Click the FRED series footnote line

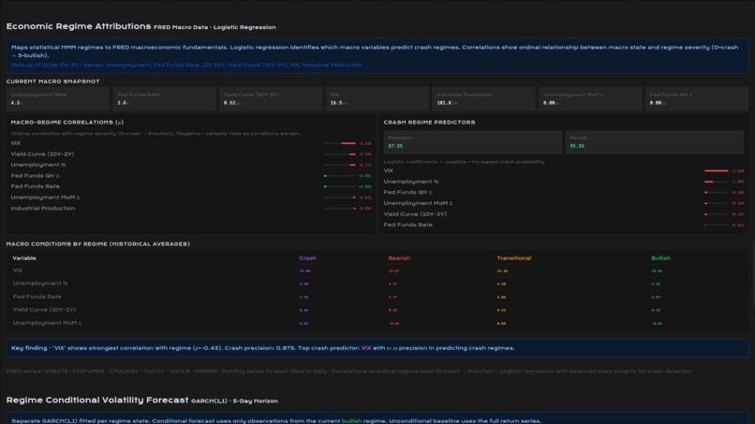(349, 371)
